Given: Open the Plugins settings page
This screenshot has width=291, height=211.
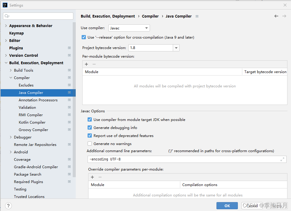Looking at the screenshot, I should coord(16,48).
